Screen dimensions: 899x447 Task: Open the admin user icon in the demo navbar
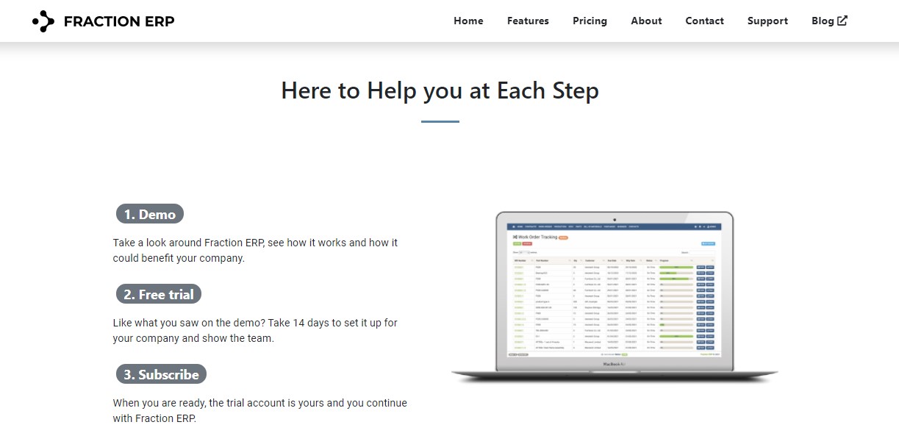click(710, 226)
